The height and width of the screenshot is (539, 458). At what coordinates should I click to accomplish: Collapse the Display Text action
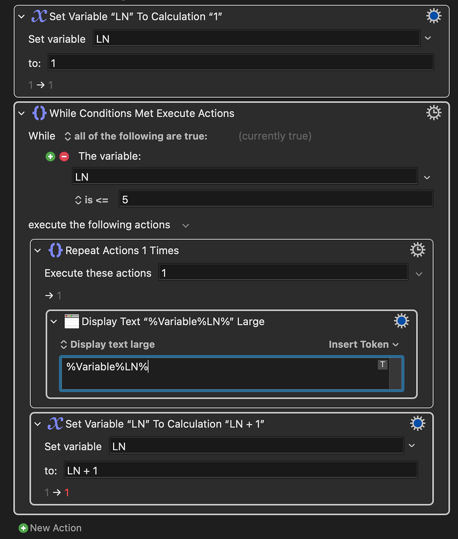54,322
